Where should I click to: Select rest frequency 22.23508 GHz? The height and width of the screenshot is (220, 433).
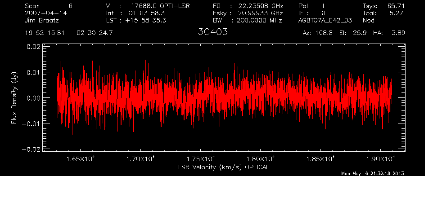261,6
